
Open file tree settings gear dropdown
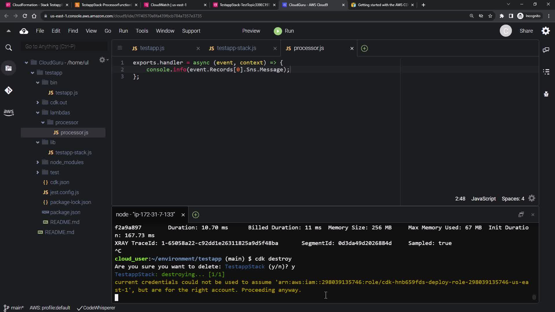coord(103,60)
